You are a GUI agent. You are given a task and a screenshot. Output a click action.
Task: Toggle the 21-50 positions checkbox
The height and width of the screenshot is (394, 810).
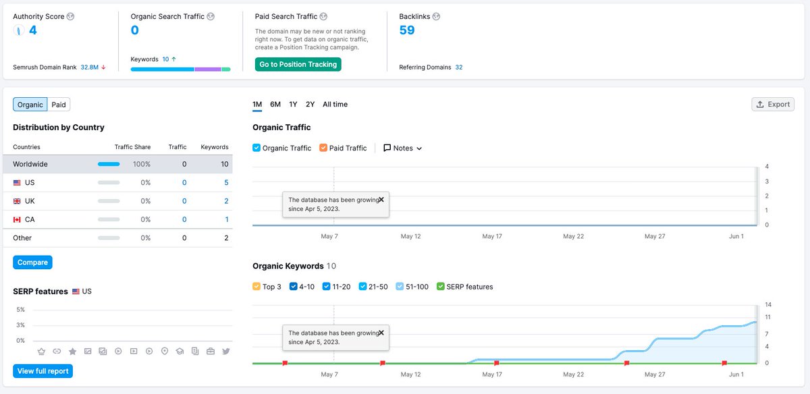pos(363,287)
